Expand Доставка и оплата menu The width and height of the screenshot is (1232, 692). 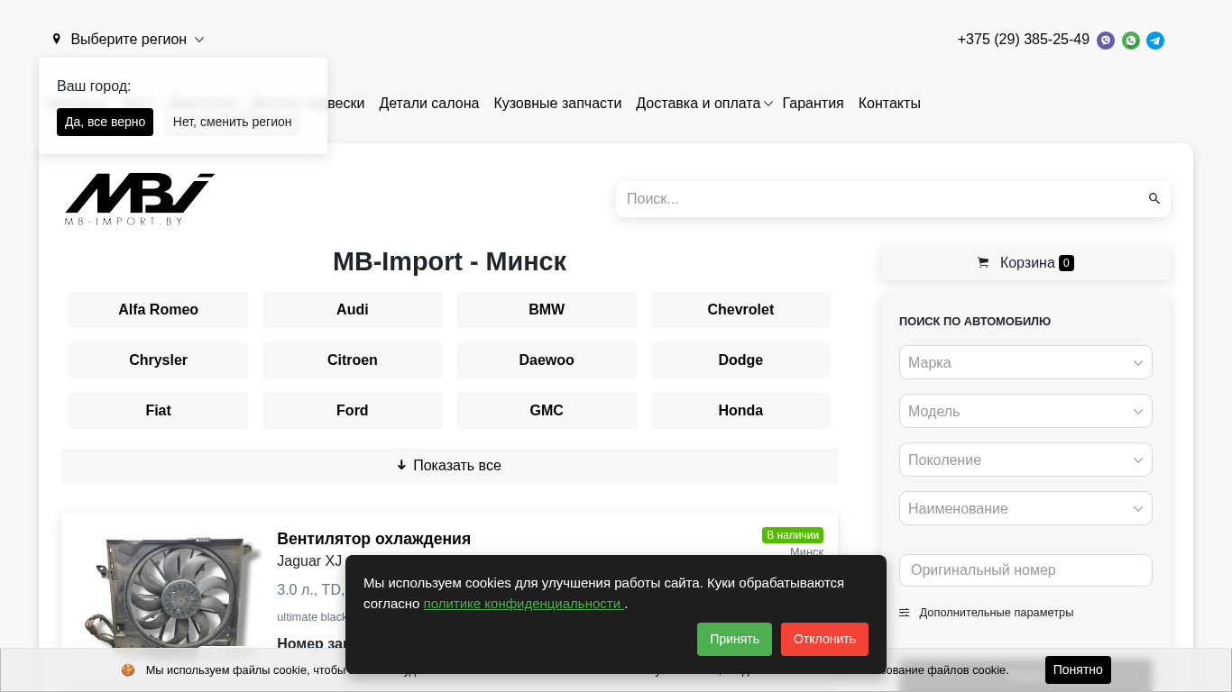(x=703, y=104)
